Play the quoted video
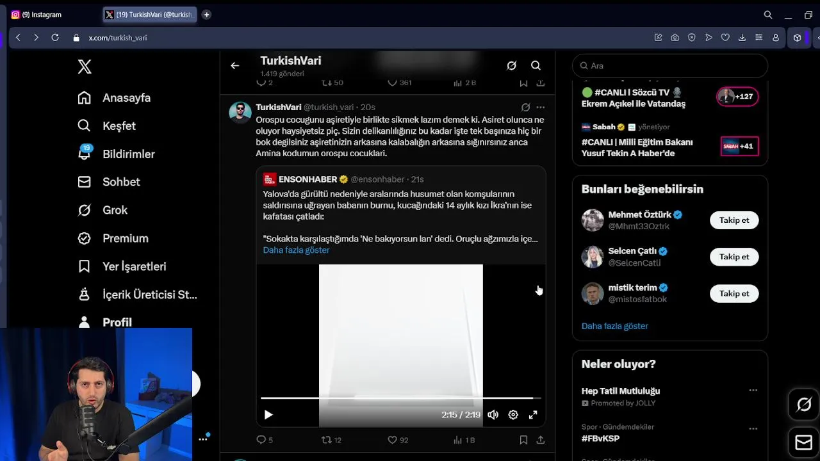Screen dimensions: 820x461 pos(268,415)
